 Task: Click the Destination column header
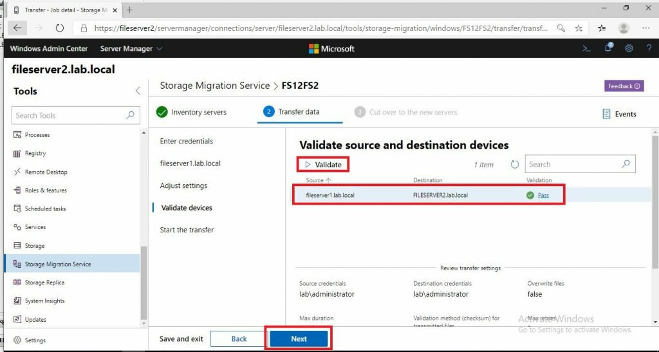(427, 180)
